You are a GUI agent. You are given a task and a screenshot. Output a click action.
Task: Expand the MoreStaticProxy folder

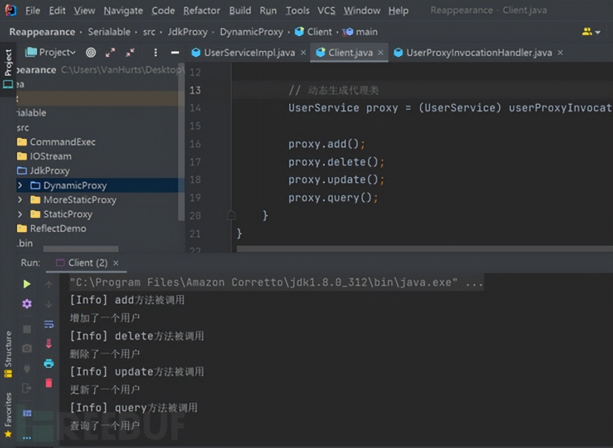click(x=20, y=199)
